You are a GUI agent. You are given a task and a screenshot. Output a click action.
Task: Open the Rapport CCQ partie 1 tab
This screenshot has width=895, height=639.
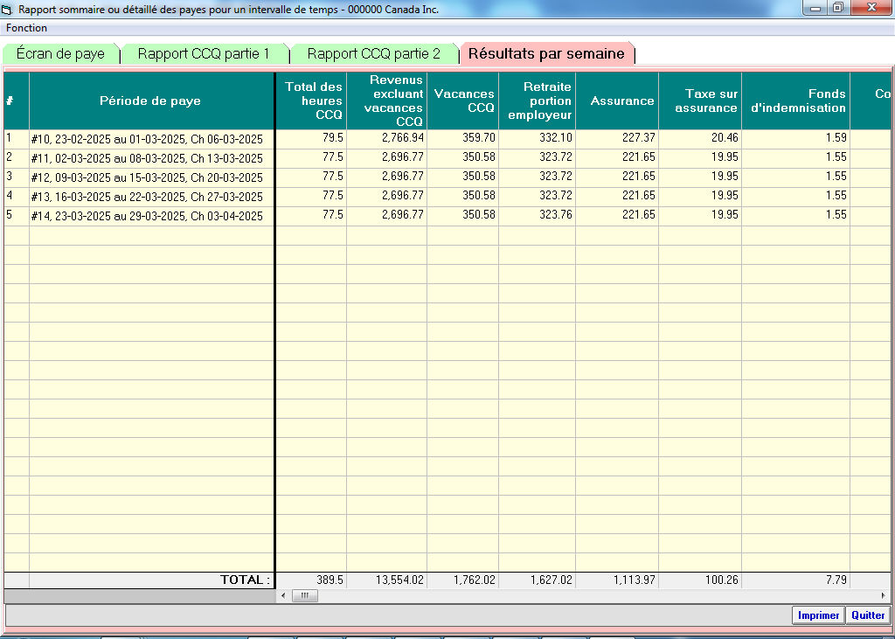point(204,54)
